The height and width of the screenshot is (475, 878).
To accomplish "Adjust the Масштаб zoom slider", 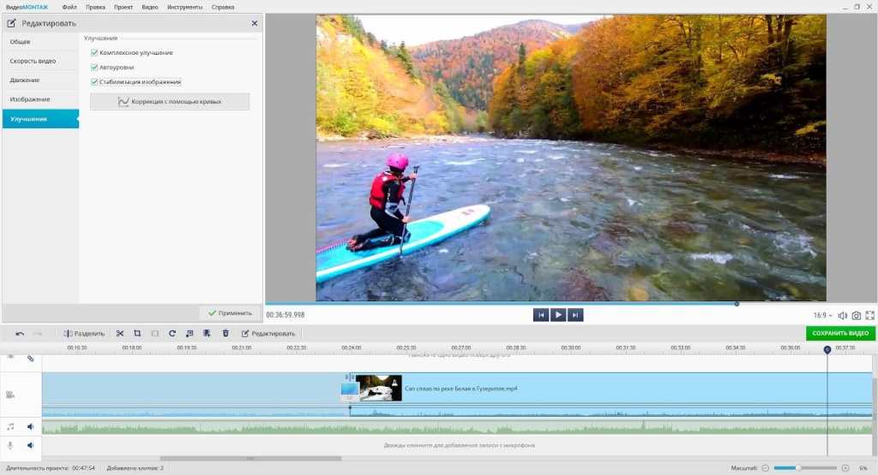I will (x=798, y=468).
